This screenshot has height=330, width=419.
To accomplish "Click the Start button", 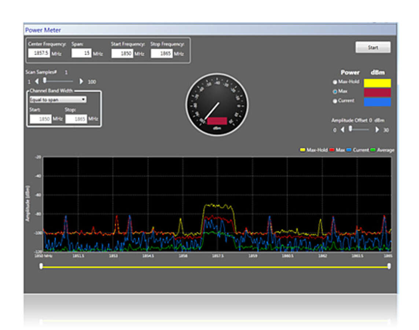I will (373, 47).
